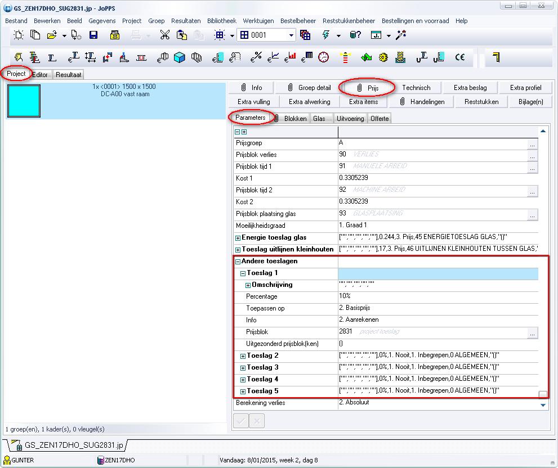This screenshot has height=468, width=558.
Task: Select the Technisch tab
Action: coord(416,88)
